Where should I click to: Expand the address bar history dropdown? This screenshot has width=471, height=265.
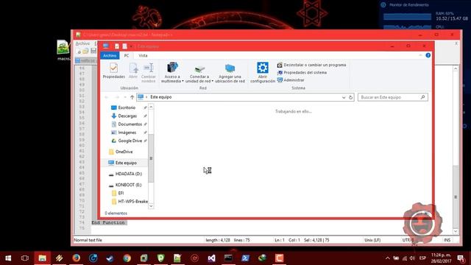pos(344,97)
